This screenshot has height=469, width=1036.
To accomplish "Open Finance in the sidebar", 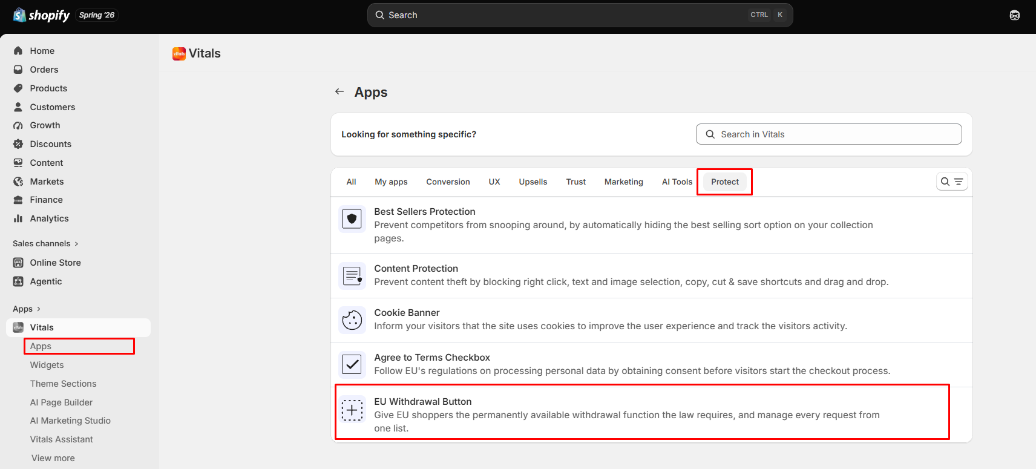I will [x=47, y=200].
